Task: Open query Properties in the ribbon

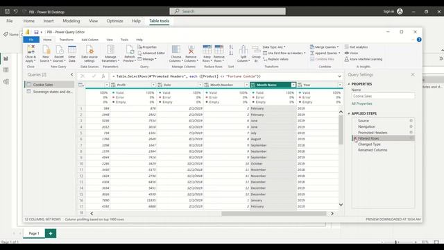Action: (147, 47)
